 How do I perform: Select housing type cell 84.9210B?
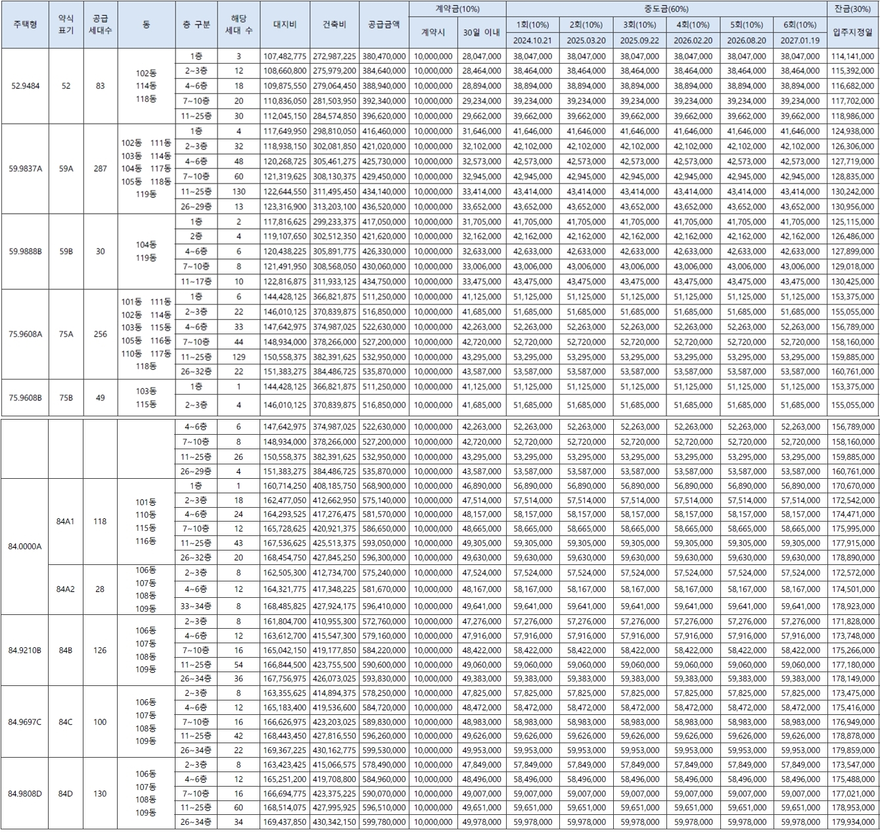pyautogui.click(x=25, y=650)
